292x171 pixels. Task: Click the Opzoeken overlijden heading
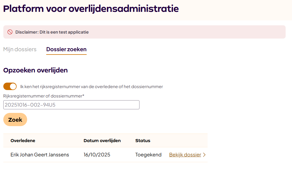pyautogui.click(x=35, y=70)
